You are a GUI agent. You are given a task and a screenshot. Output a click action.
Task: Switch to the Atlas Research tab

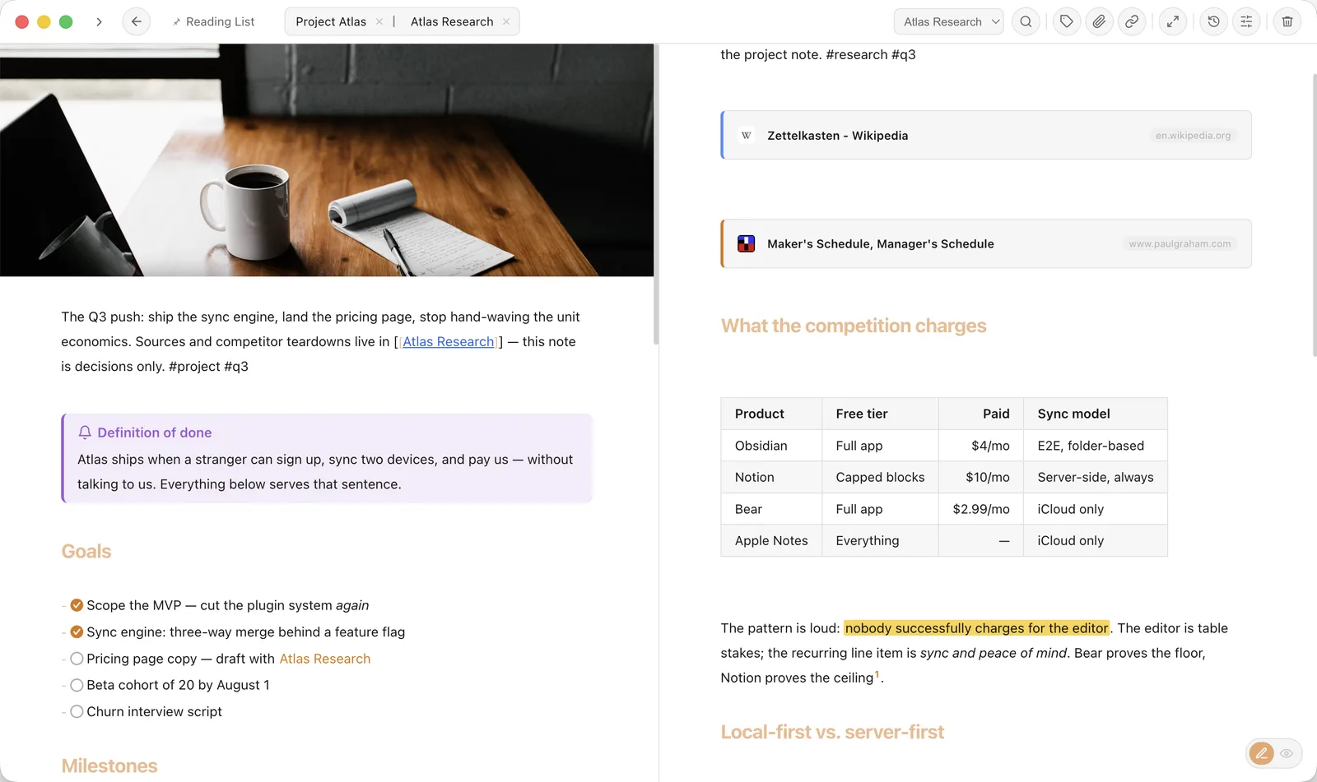(x=452, y=22)
